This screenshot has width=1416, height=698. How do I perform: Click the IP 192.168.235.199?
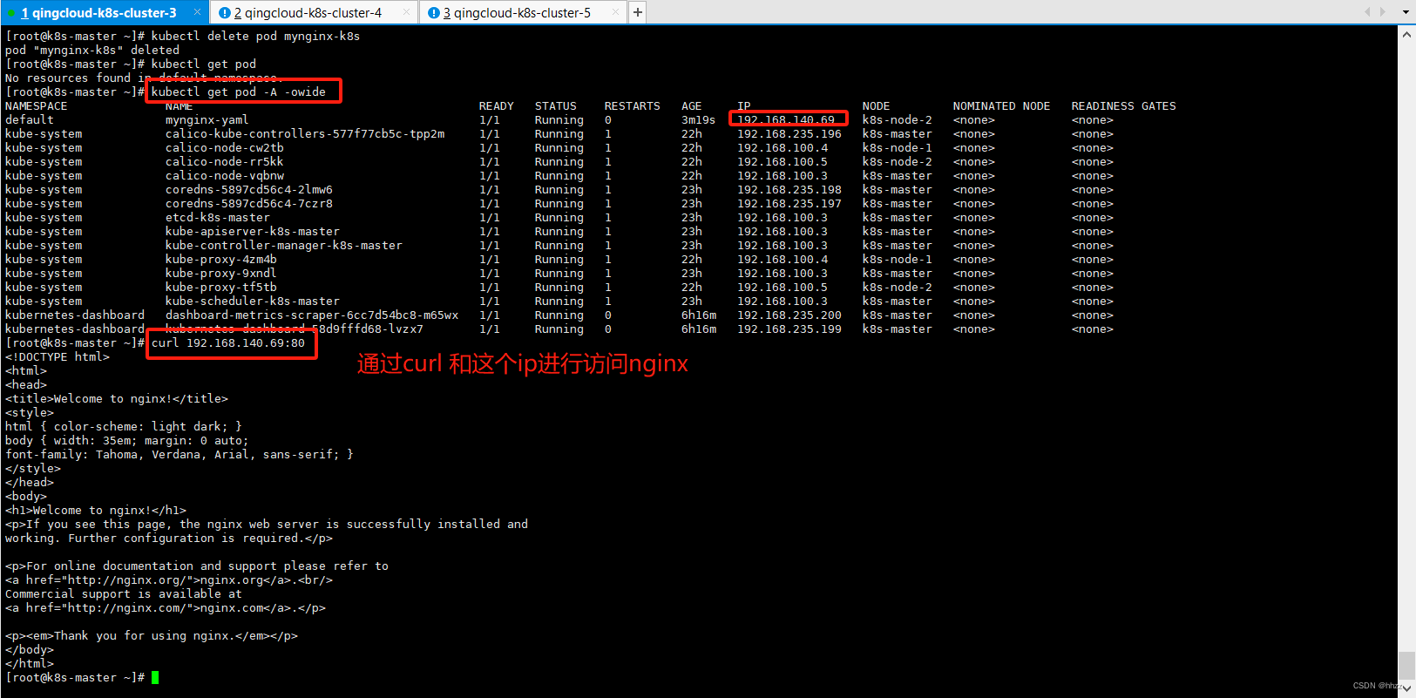tap(789, 329)
